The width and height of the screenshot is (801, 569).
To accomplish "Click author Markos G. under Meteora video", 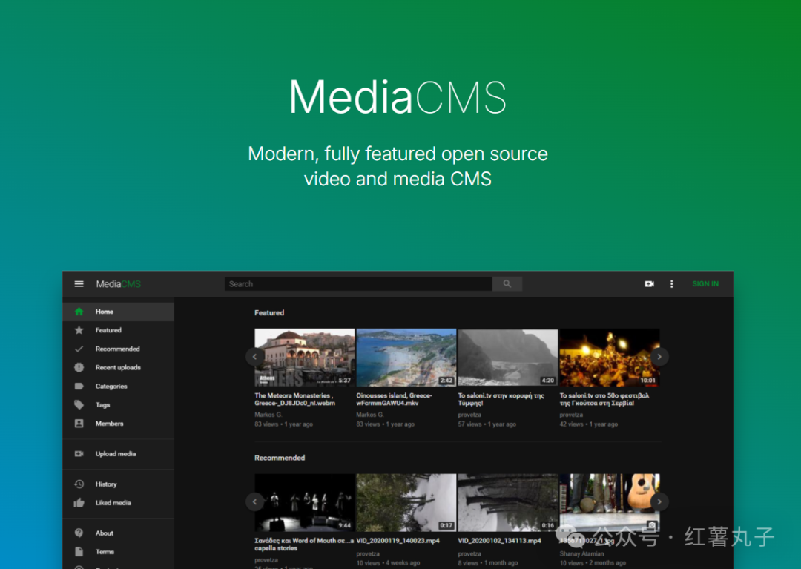I will point(268,415).
